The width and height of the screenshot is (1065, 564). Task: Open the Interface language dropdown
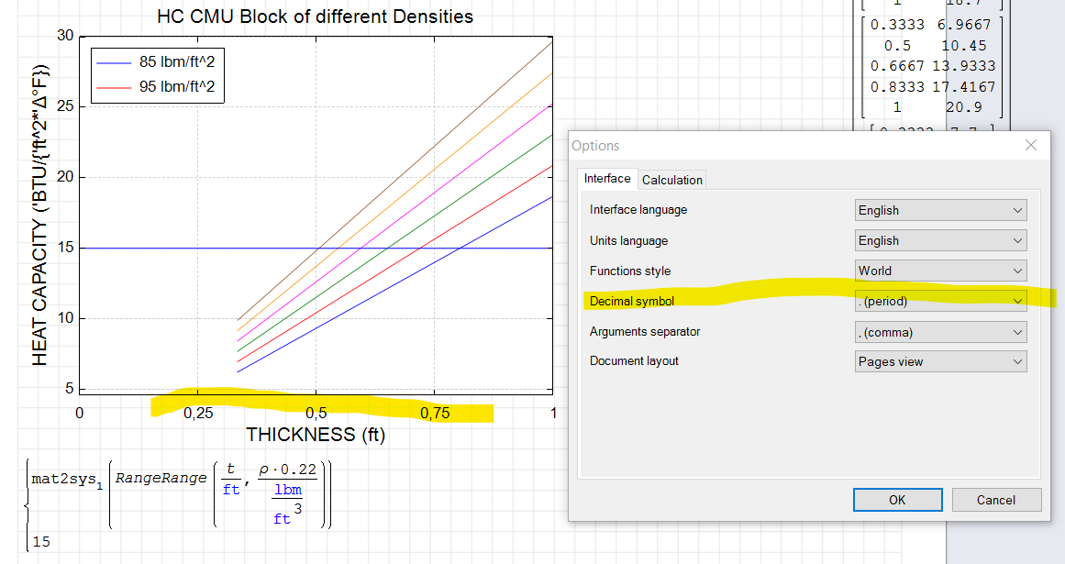[x=940, y=210]
